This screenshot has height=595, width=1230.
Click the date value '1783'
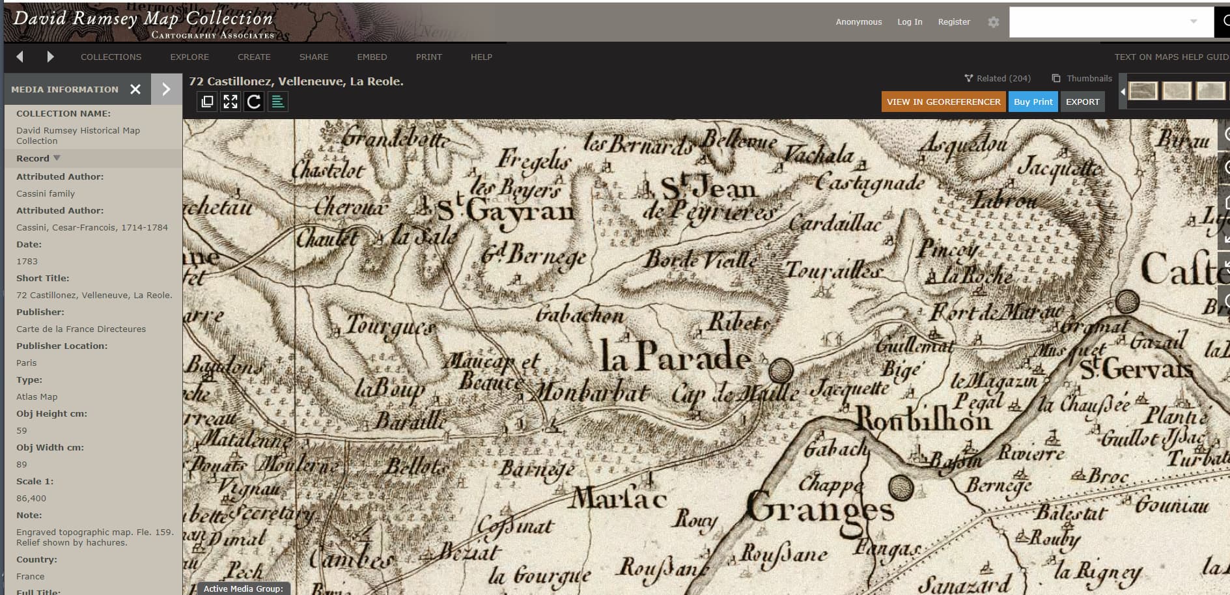coord(27,261)
